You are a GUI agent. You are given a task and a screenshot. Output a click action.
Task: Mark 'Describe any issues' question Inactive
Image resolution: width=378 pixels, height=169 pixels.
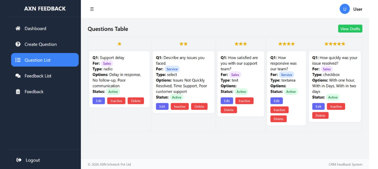pyautogui.click(x=180, y=107)
